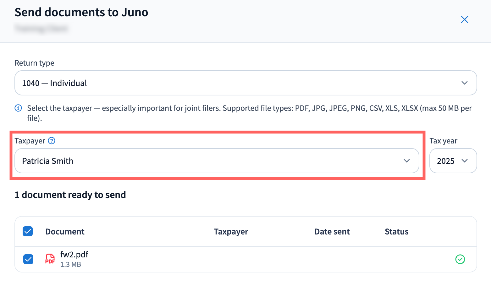Screen dimensions: 491x285
Task: Click the fw2.pdf file name
Action: [x=74, y=254]
